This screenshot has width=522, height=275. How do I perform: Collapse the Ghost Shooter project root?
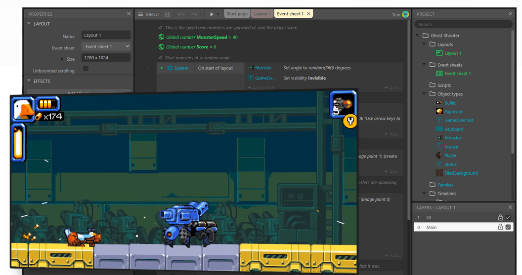click(418, 35)
